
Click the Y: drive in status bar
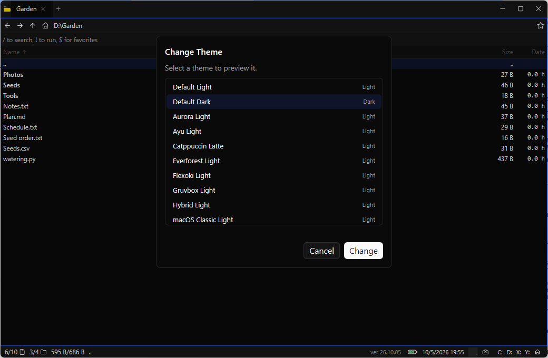(527, 352)
